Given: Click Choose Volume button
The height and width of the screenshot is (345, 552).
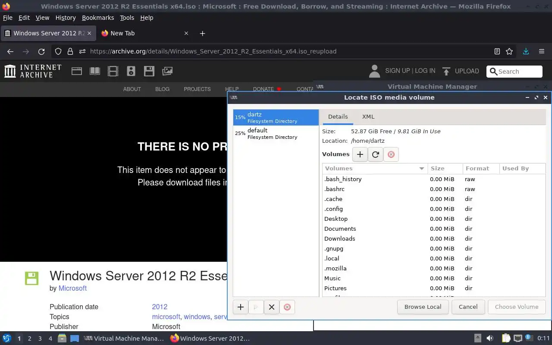Looking at the screenshot, I should pos(517,307).
